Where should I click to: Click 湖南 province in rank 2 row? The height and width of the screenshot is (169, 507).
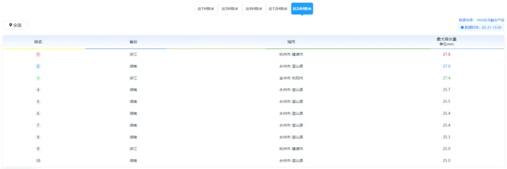click(133, 66)
